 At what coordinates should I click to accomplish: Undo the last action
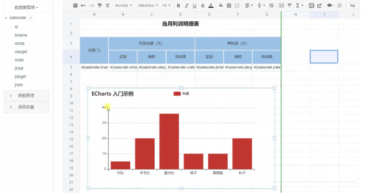(83, 5)
